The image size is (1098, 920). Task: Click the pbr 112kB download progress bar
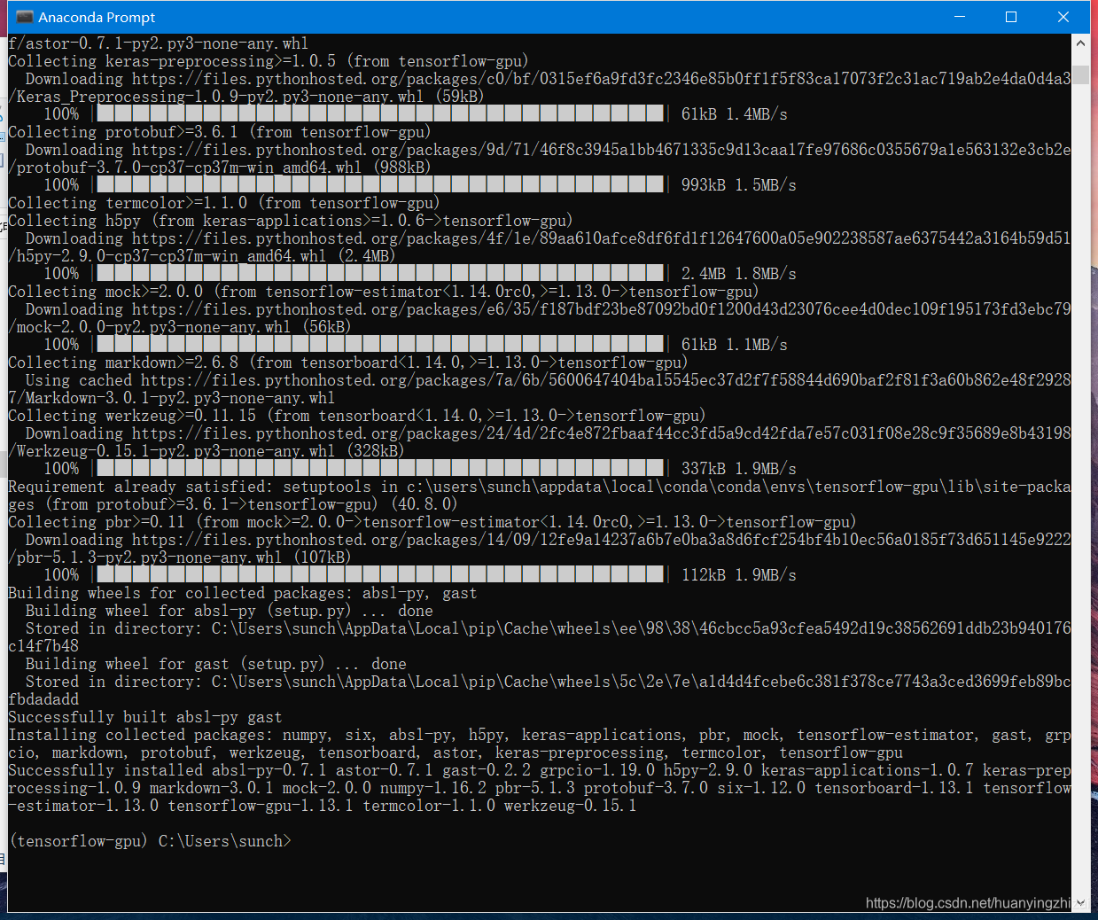(x=380, y=574)
